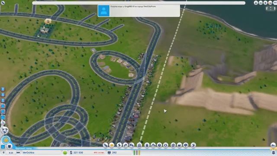Click the game clock showing 8:25
Image resolution: width=277 pixels, height=156 pixels.
(11, 153)
